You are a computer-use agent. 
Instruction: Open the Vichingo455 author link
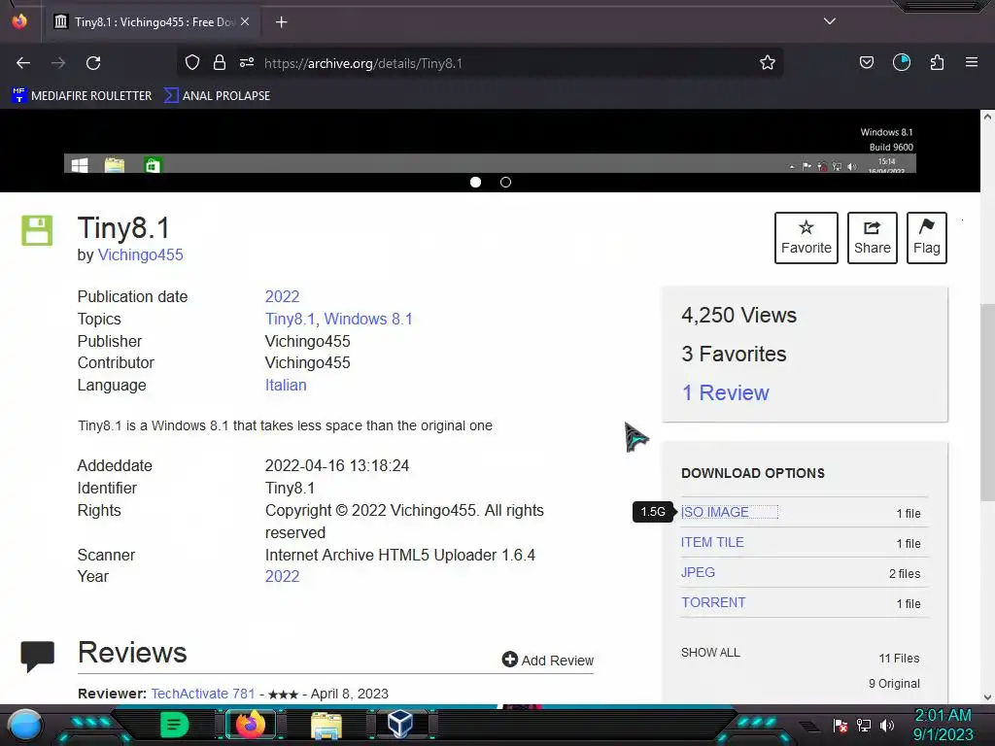tap(140, 255)
